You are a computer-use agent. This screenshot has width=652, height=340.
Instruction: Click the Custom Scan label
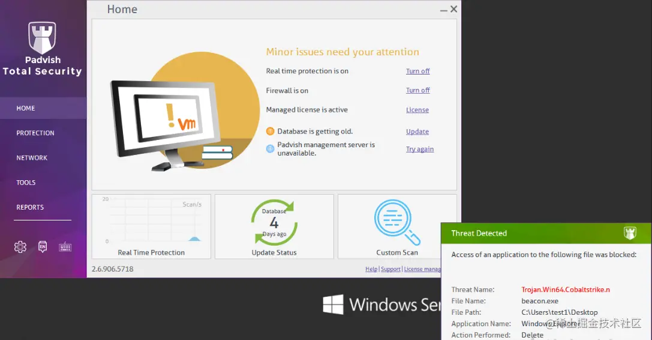[x=397, y=252]
